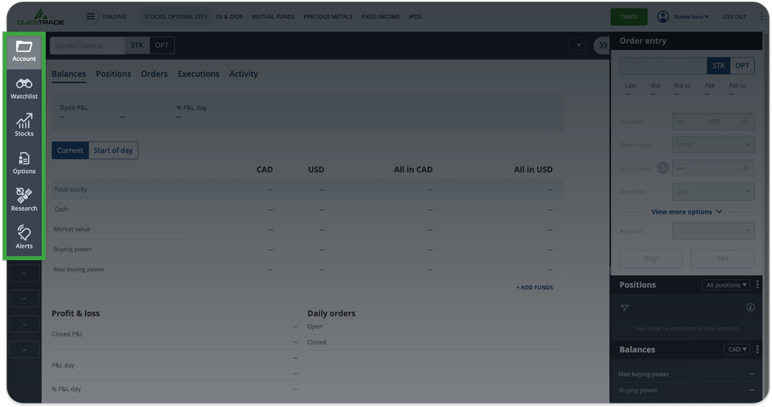772x407 pixels.
Task: Click the Total equity row label
Action: point(70,189)
